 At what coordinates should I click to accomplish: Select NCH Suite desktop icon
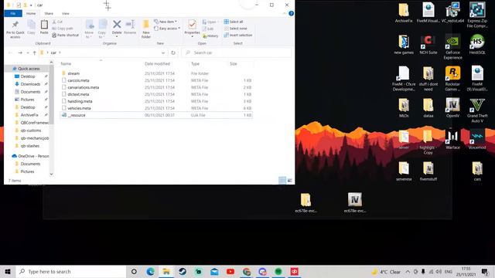[428, 45]
